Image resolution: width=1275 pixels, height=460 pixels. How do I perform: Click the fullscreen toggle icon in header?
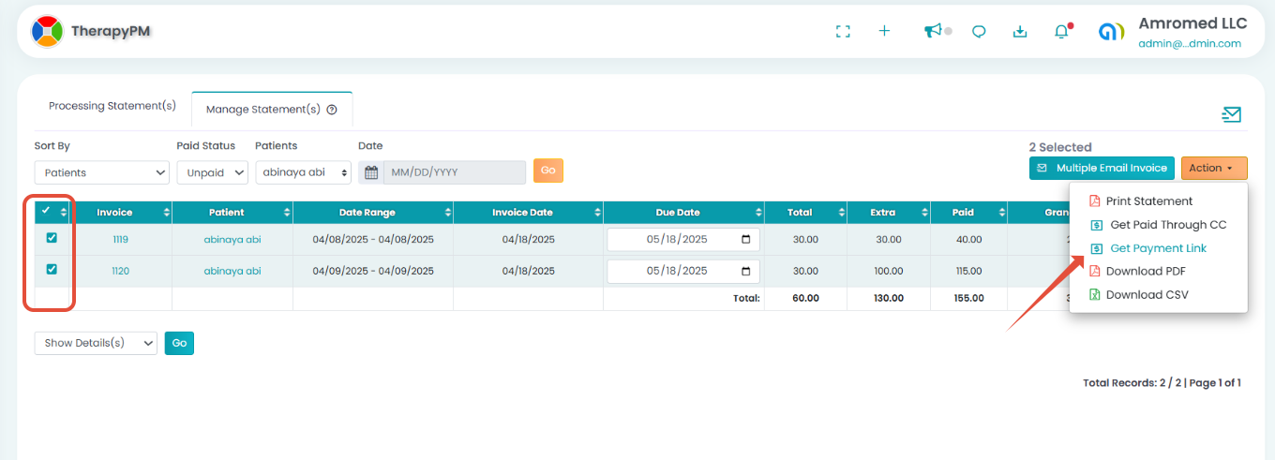[843, 31]
